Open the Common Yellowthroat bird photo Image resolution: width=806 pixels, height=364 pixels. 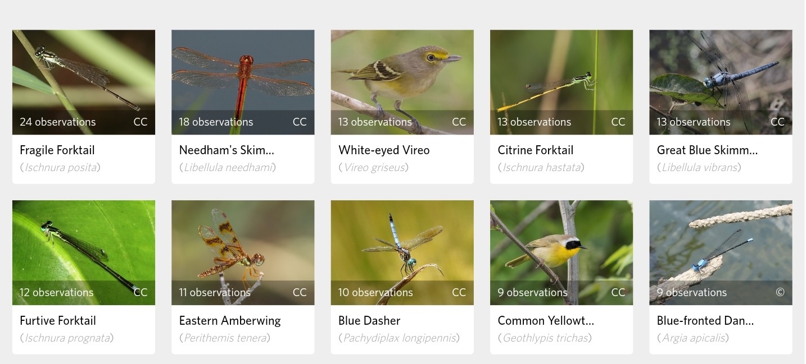point(562,252)
